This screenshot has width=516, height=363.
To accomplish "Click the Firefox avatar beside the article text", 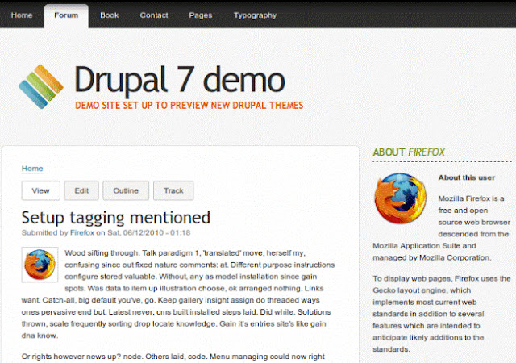I will coord(40,265).
